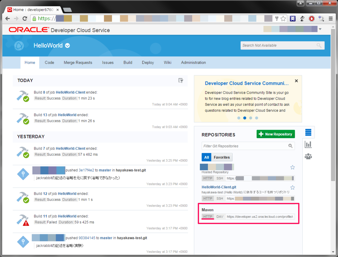This screenshot has width=338, height=257.
Task: Favorite the first hosted repository star
Action: pos(292,167)
